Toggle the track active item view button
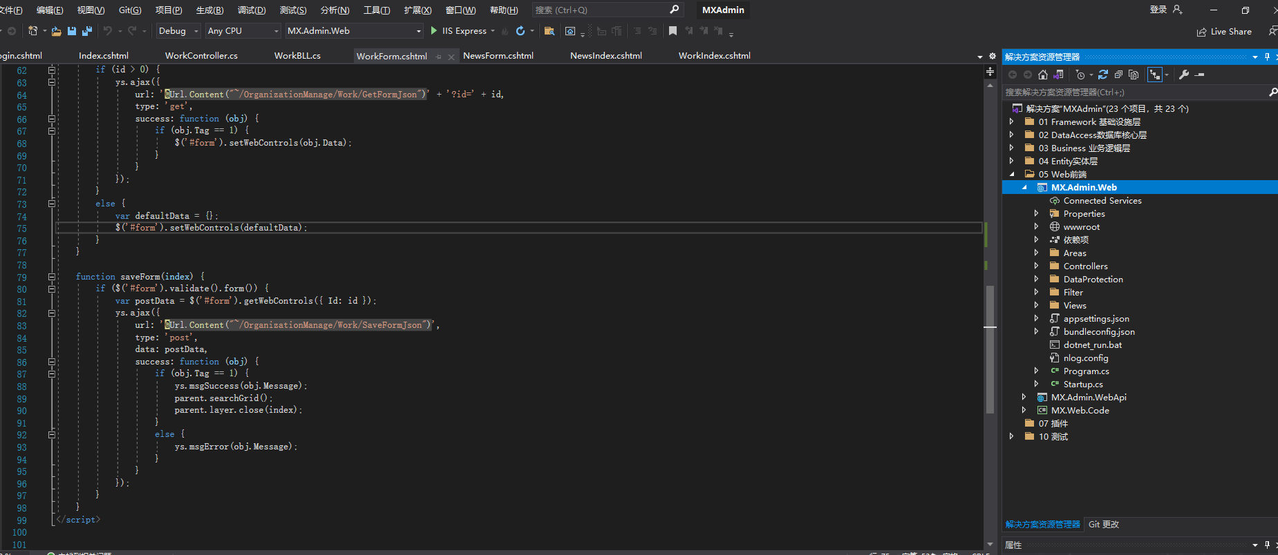 click(x=1154, y=75)
